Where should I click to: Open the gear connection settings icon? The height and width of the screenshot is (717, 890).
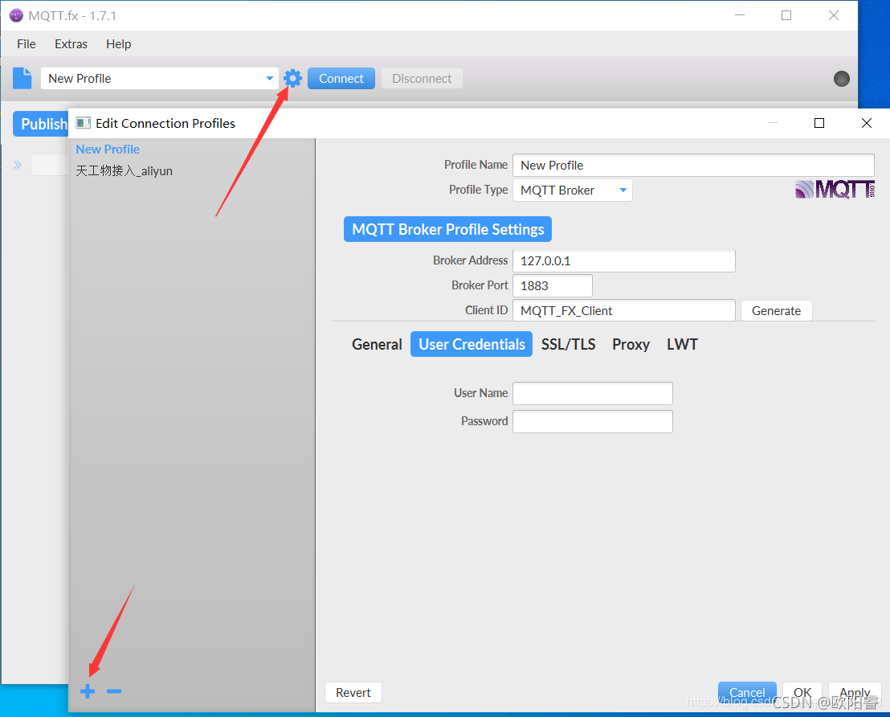[x=292, y=79]
